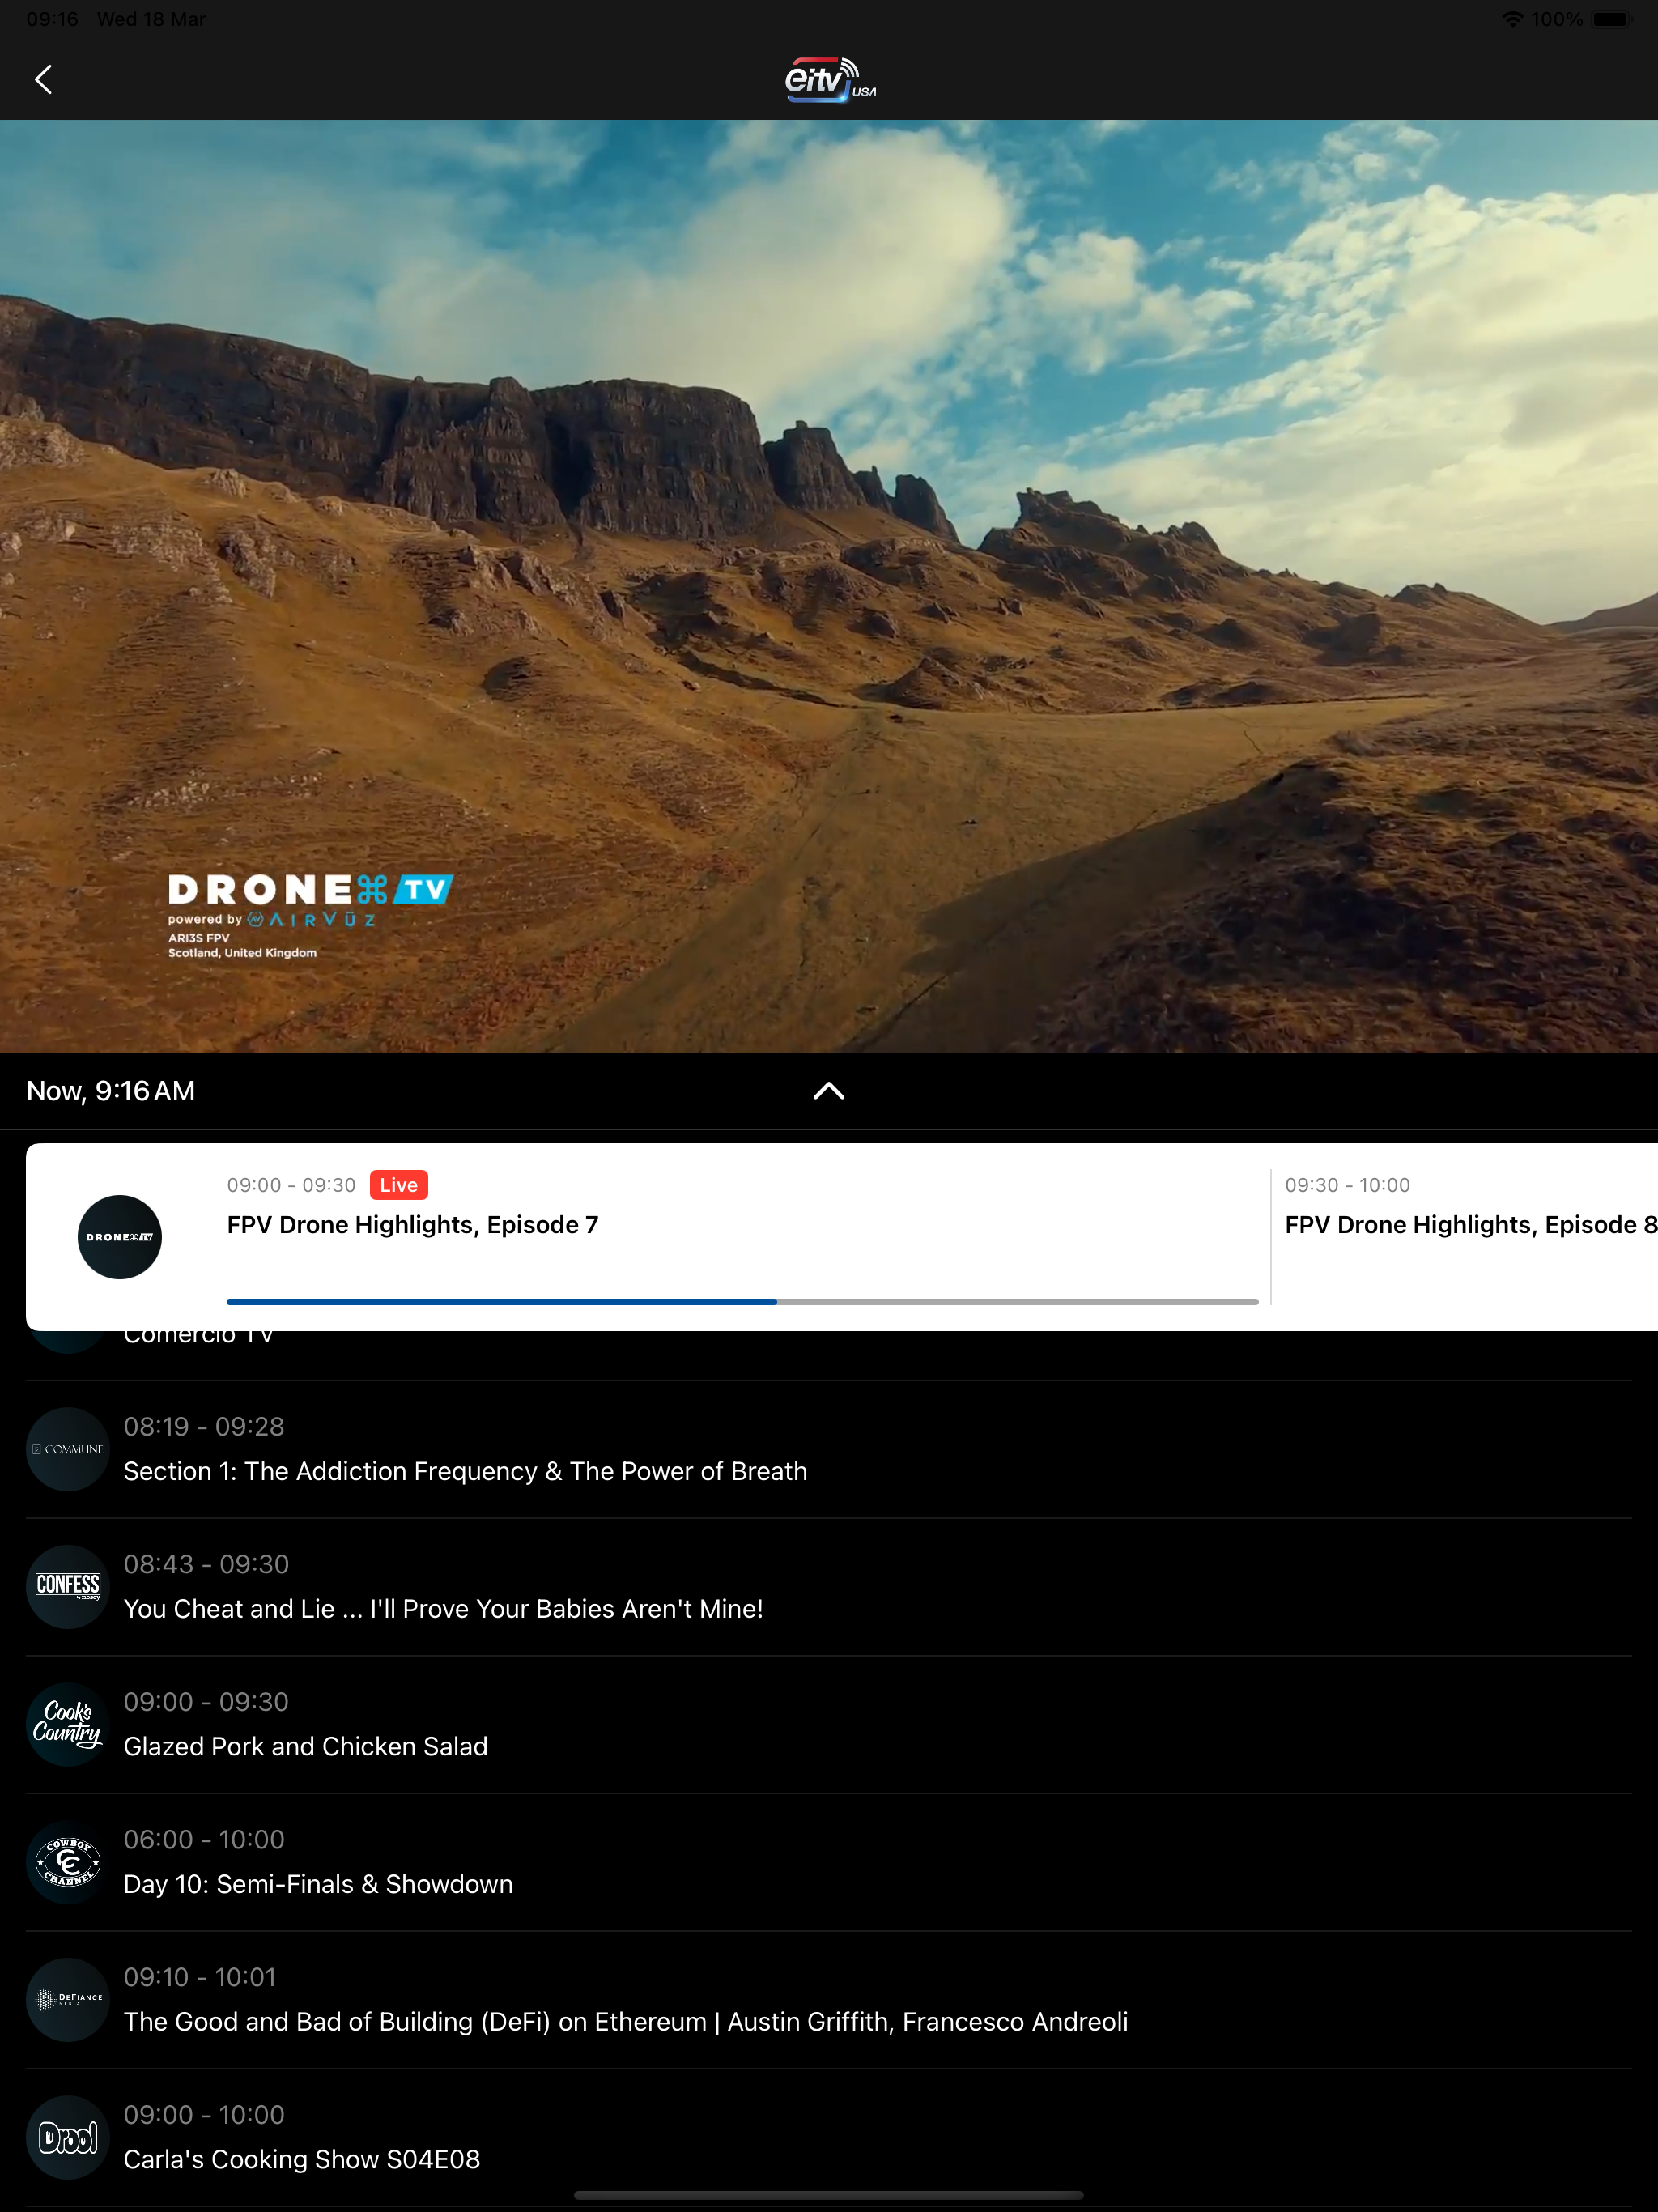Select the Cowboy Channel logo
The width and height of the screenshot is (1658, 2212).
(x=68, y=1862)
